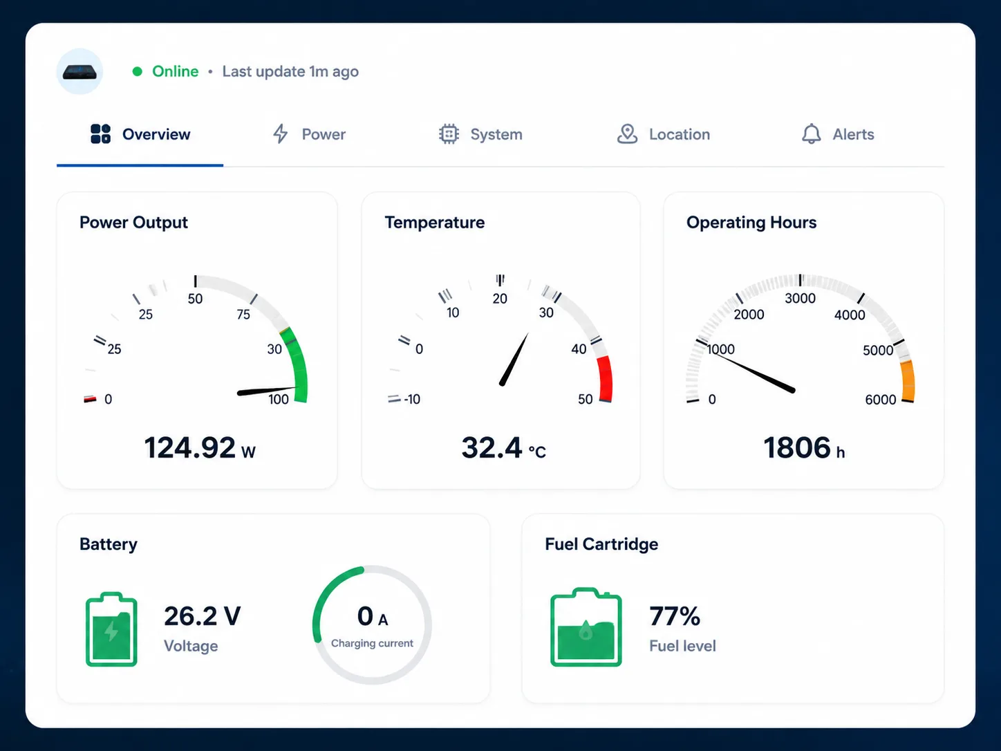Click the Online status text

click(176, 71)
